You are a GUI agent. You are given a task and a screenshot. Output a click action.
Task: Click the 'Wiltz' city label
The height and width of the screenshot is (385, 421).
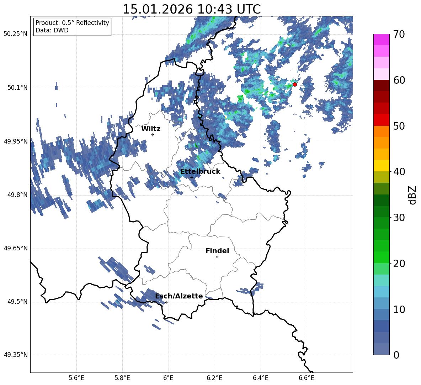click(x=151, y=129)
